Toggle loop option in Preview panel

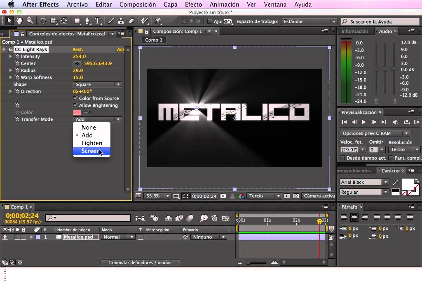[406, 122]
